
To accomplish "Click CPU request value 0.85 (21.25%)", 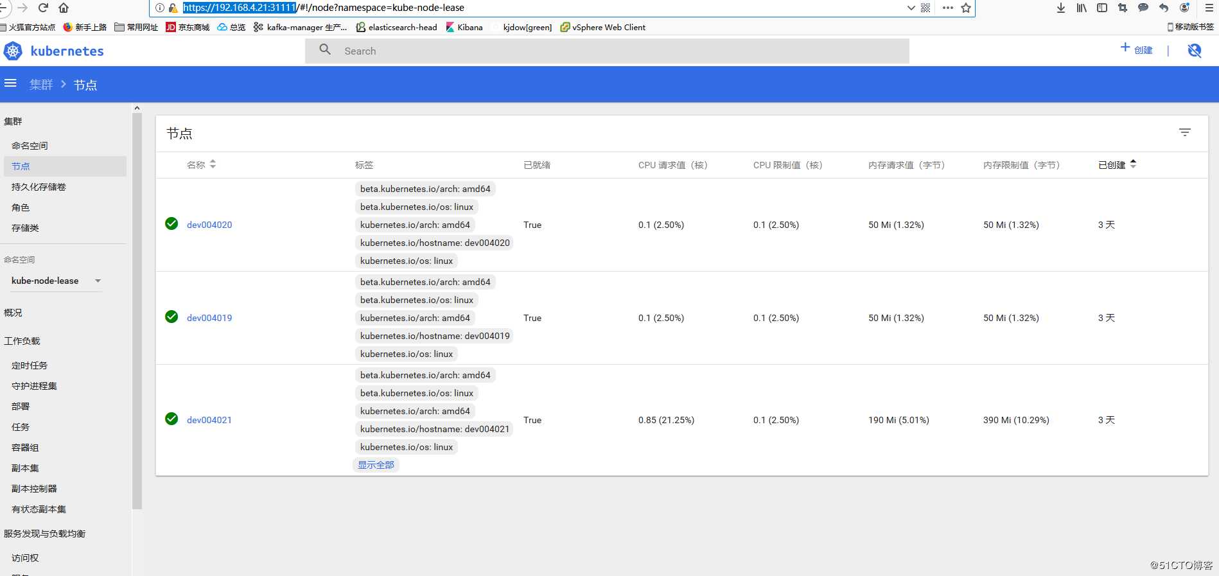I will tap(666, 420).
